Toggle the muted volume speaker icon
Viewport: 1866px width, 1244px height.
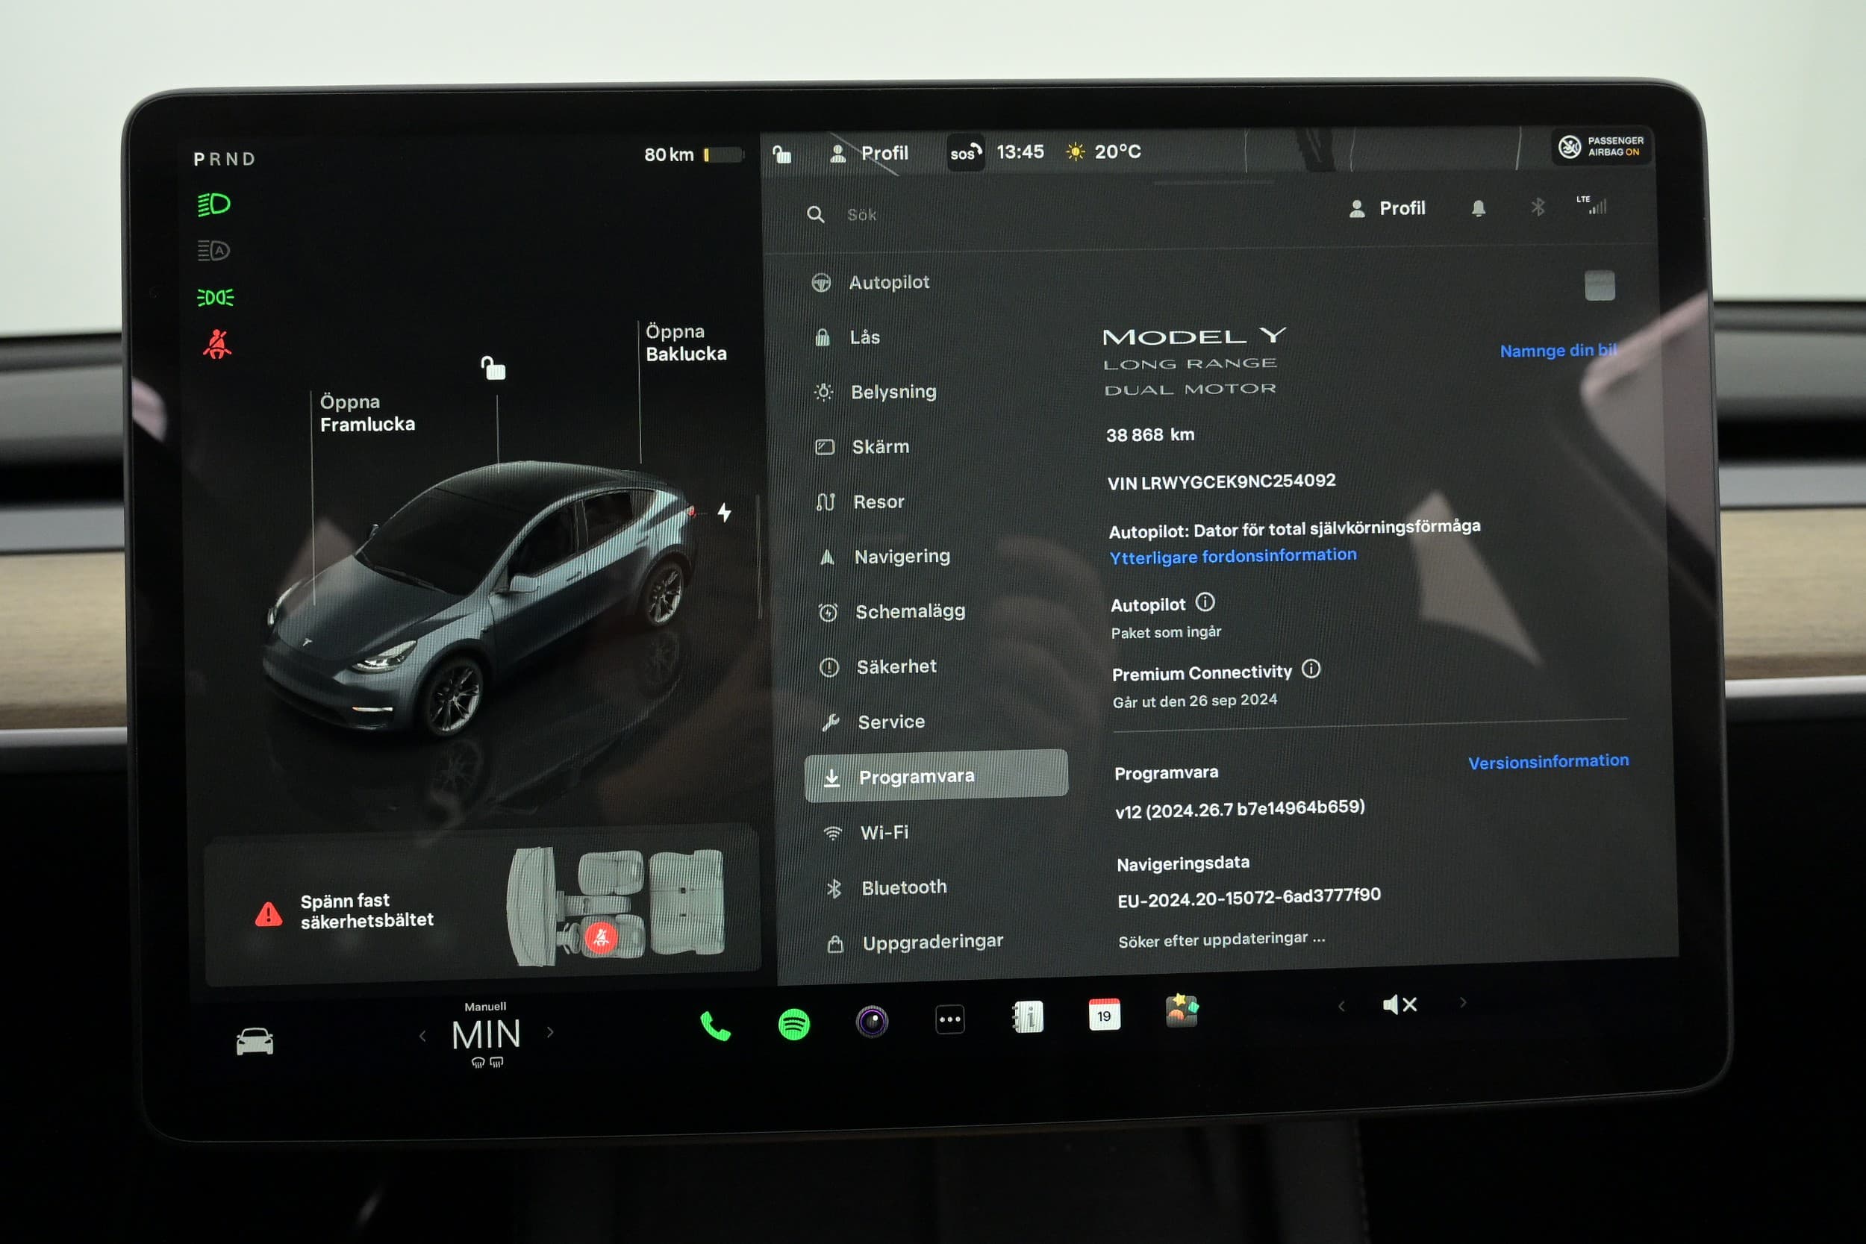pos(1399,1004)
